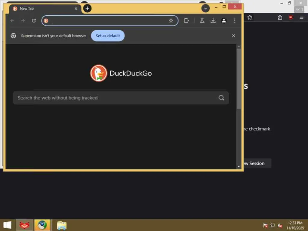Select the New Tab tab
The width and height of the screenshot is (308, 231).
(x=45, y=9)
